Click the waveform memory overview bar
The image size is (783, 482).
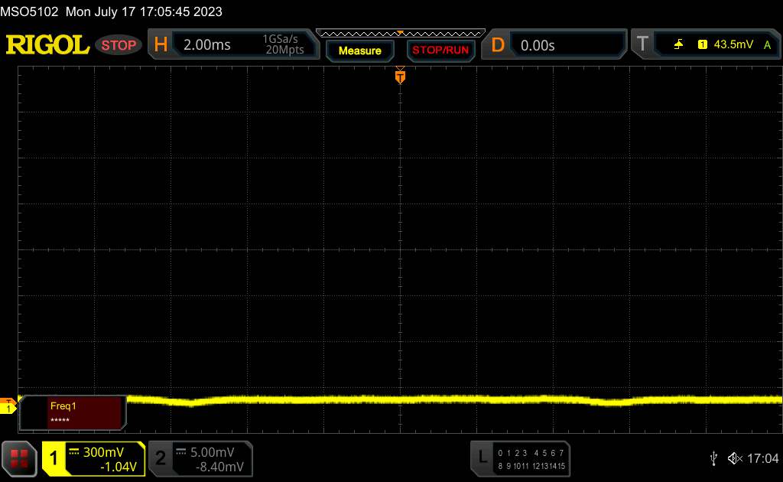(x=401, y=34)
